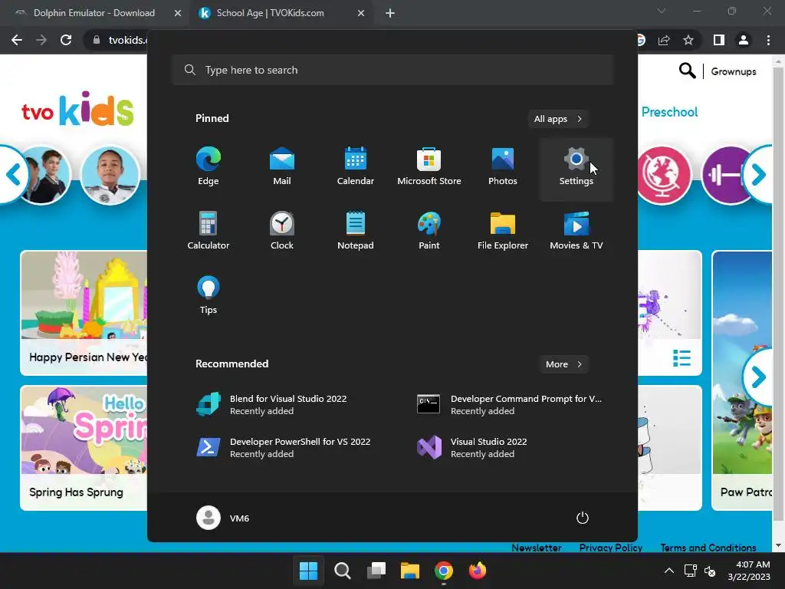Open File Explorer in pinned apps
This screenshot has width=785, height=589.
coord(503,231)
